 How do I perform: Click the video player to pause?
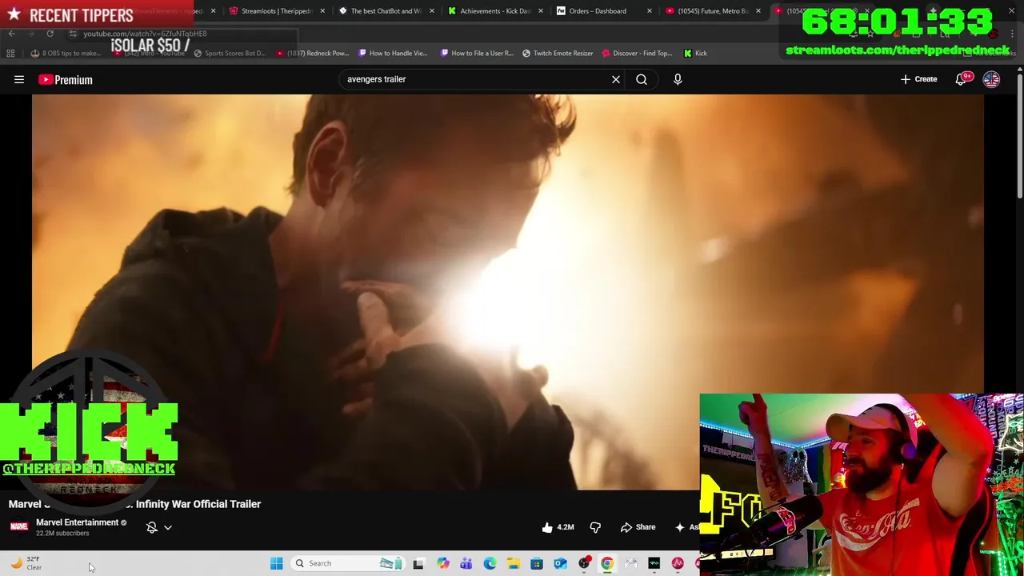(x=508, y=292)
